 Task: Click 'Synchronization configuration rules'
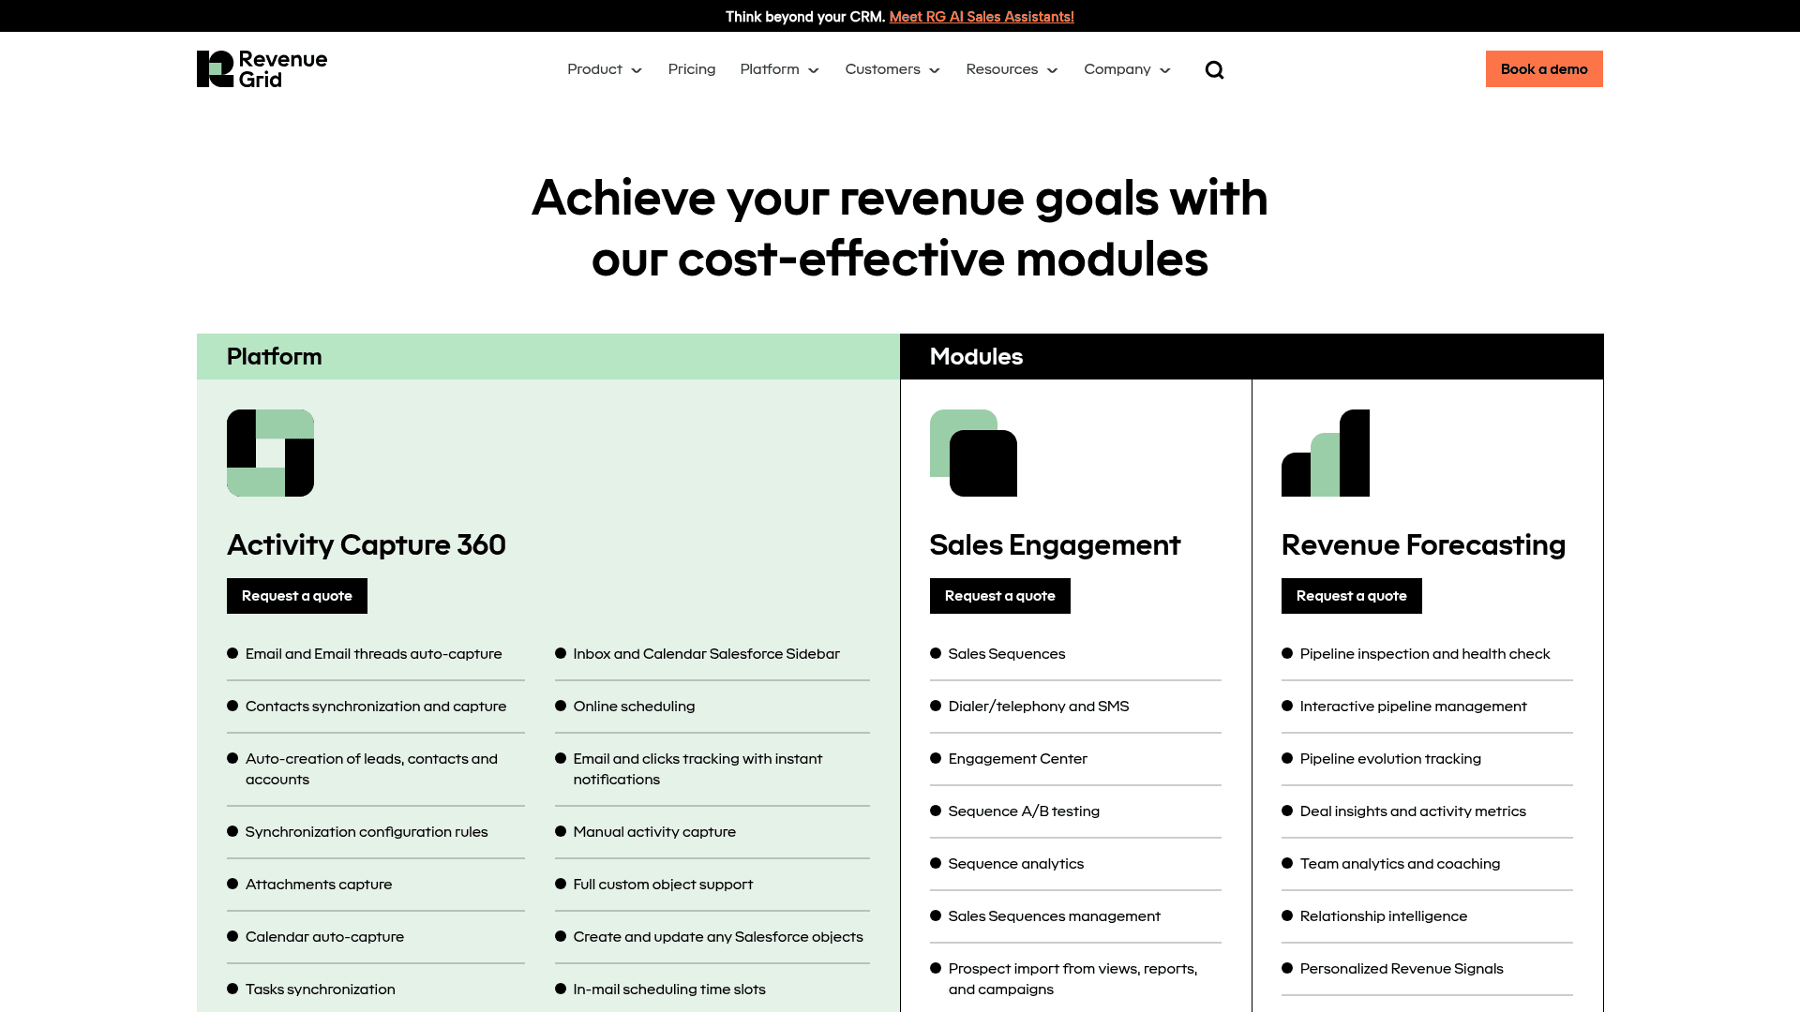pyautogui.click(x=367, y=832)
